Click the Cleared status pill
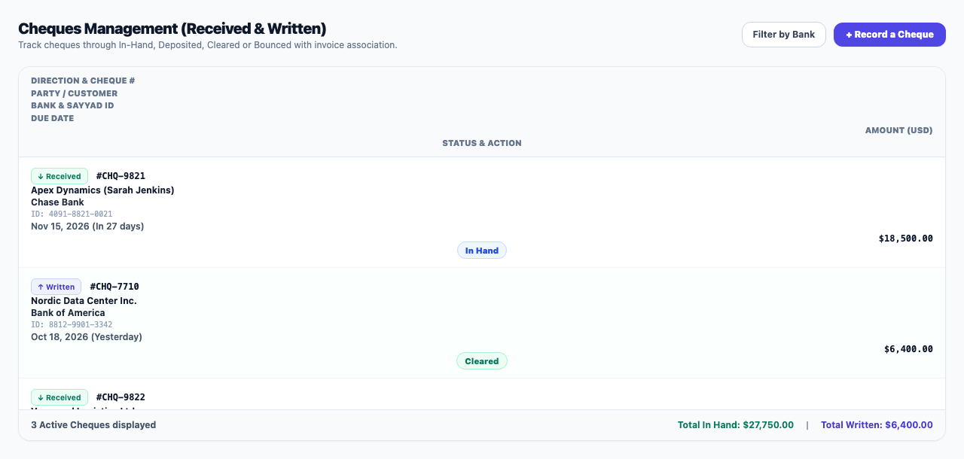Image resolution: width=964 pixels, height=459 pixels. point(482,361)
